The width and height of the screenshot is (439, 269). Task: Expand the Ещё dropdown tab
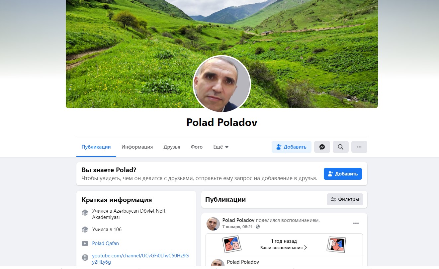pyautogui.click(x=221, y=147)
